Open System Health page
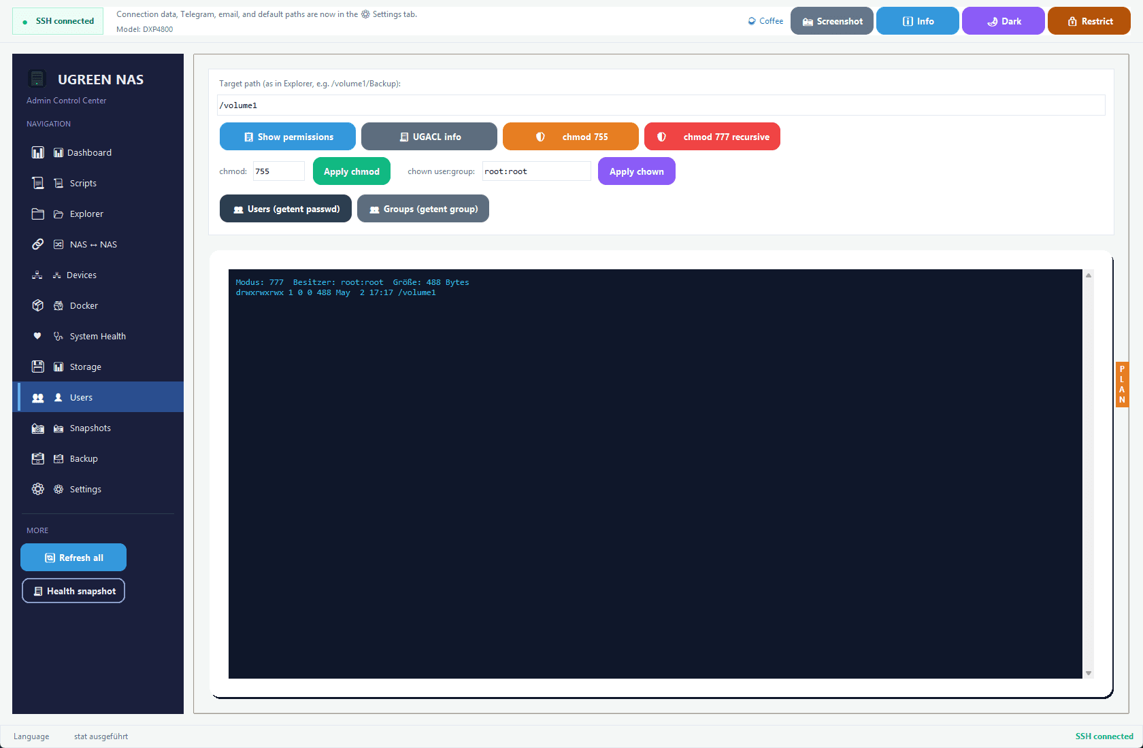 tap(98, 336)
